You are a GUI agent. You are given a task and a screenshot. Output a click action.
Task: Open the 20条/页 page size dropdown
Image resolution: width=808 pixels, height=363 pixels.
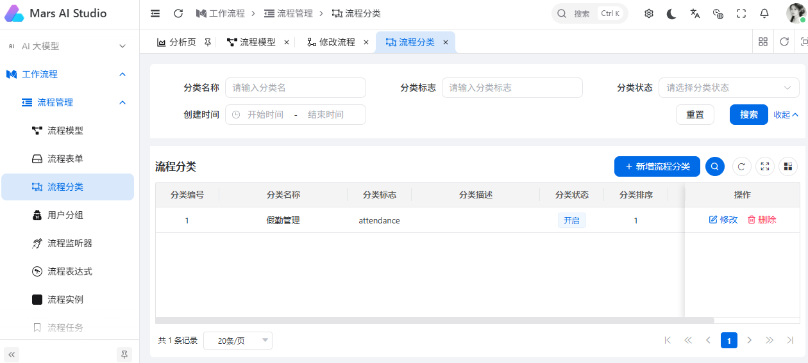[238, 341]
